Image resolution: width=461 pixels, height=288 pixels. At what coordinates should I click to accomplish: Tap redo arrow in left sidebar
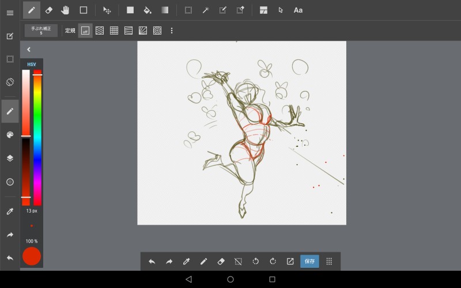pyautogui.click(x=10, y=235)
